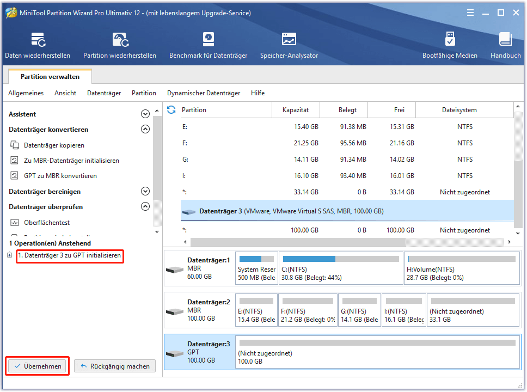This screenshot has width=527, height=392.
Task: Expand the Assistent section
Action: pyautogui.click(x=145, y=114)
